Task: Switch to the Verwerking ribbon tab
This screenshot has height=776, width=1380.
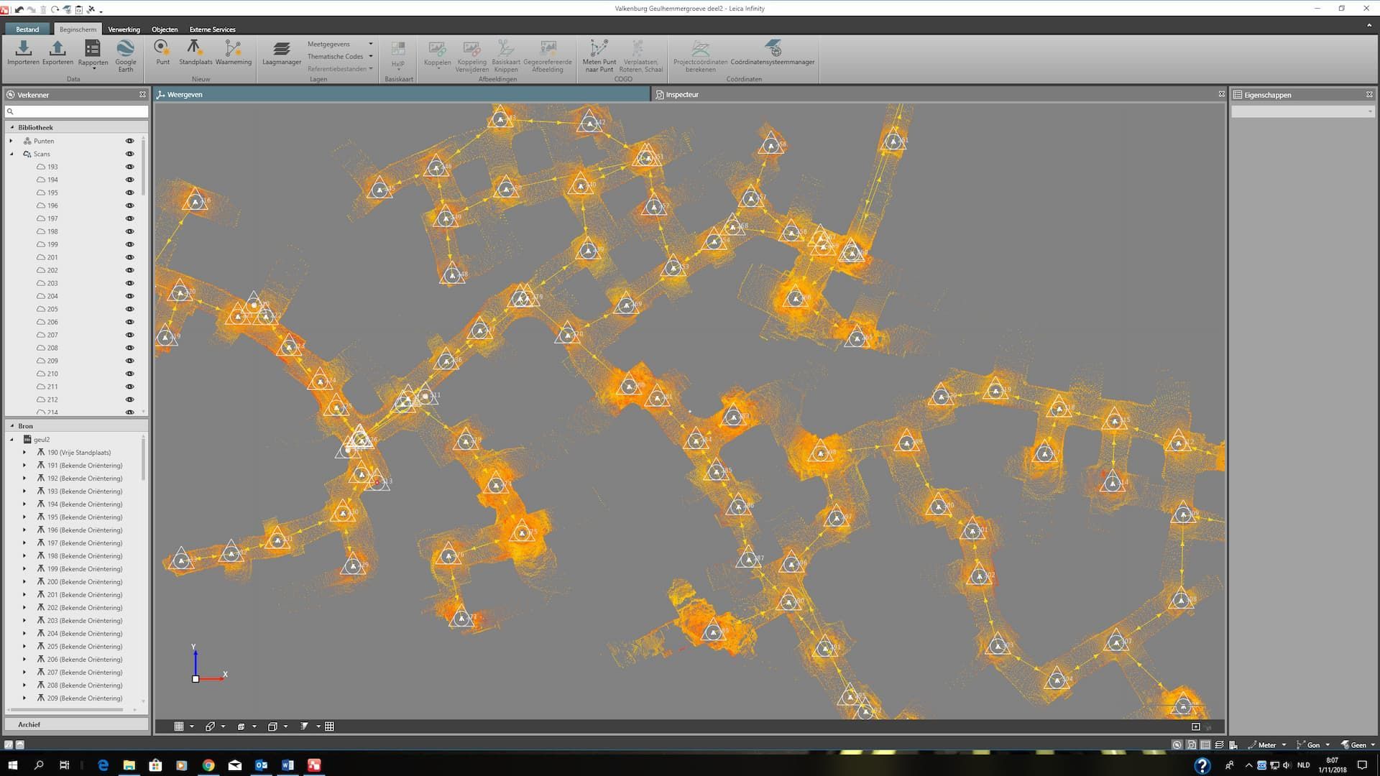Action: pyautogui.click(x=124, y=29)
